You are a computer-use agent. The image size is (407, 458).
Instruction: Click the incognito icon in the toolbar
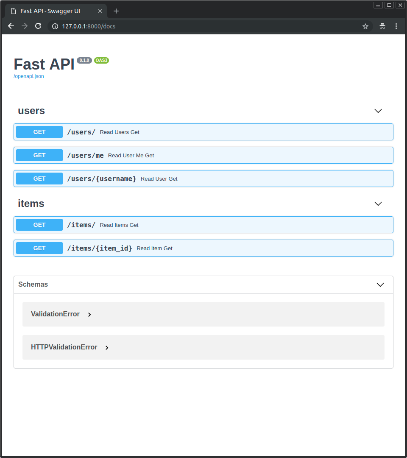click(x=382, y=26)
